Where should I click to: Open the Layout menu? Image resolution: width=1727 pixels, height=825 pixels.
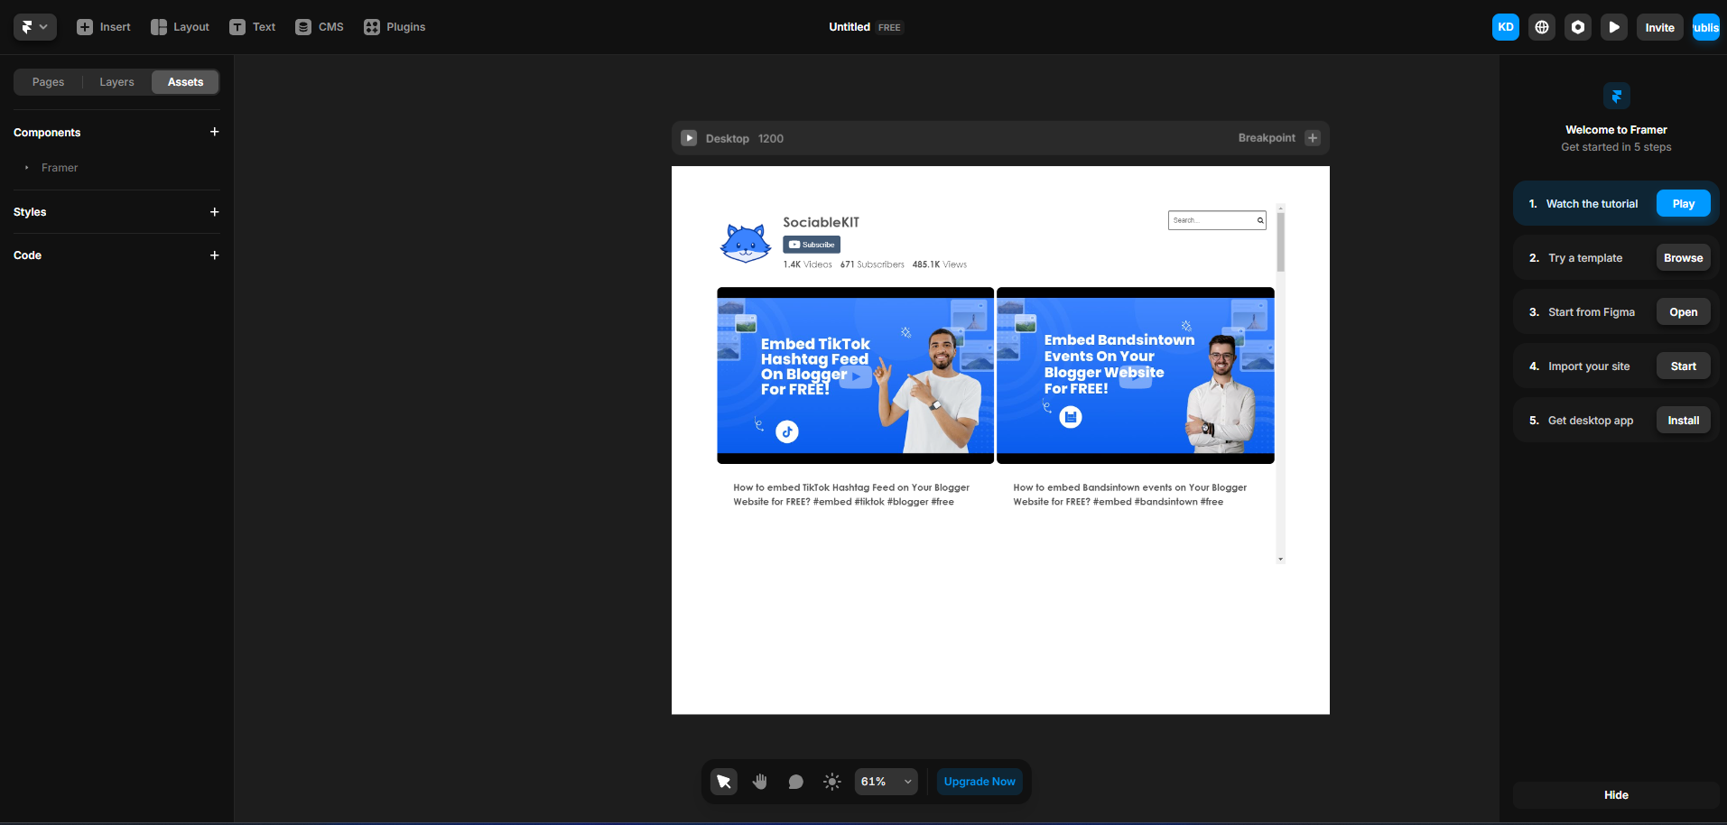coord(180,27)
